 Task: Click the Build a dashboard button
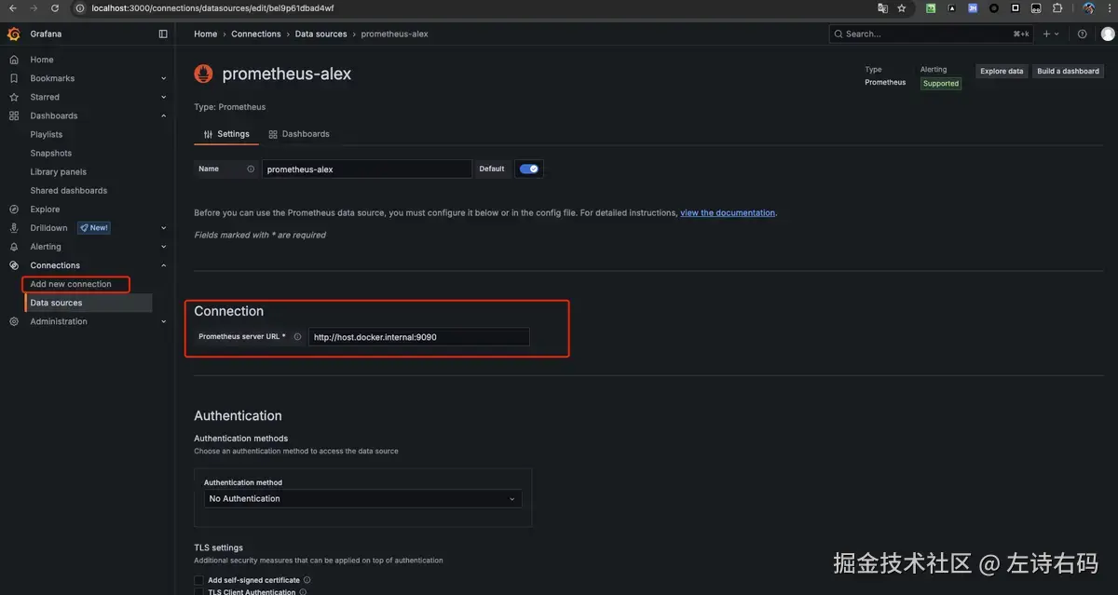pyautogui.click(x=1068, y=71)
